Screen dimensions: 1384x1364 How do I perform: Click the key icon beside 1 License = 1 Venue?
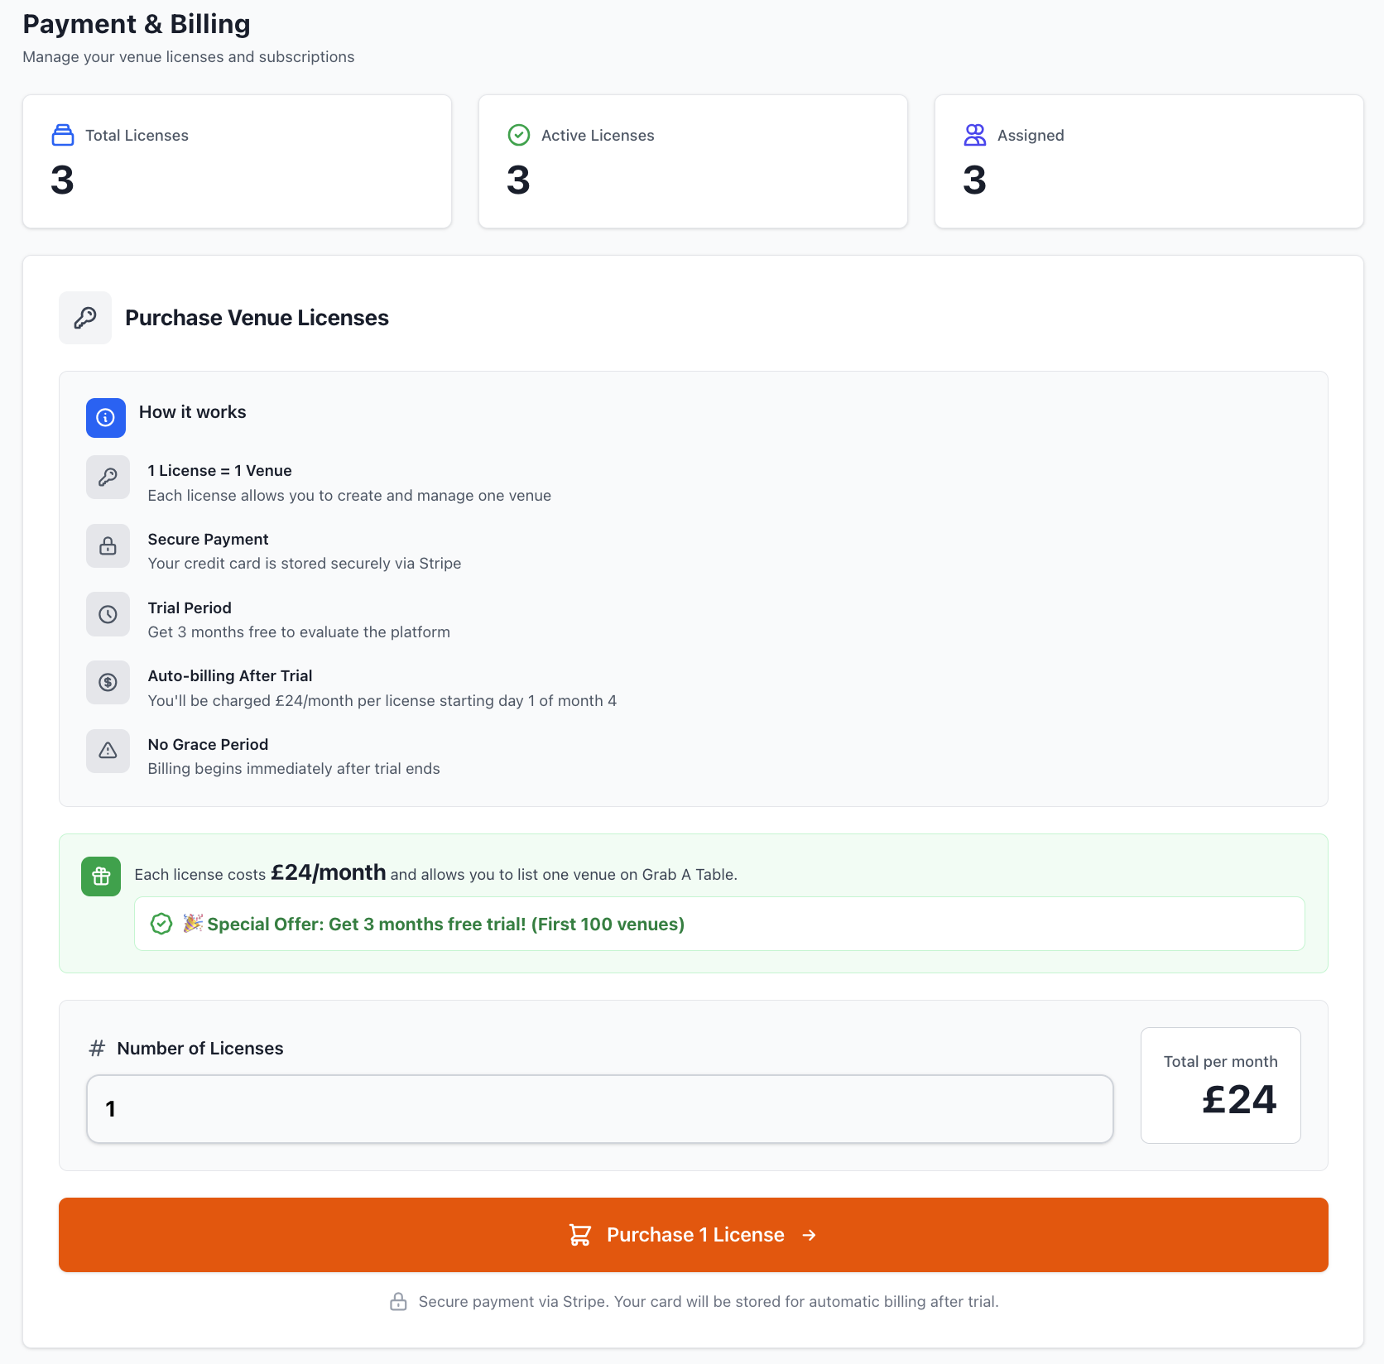108,478
